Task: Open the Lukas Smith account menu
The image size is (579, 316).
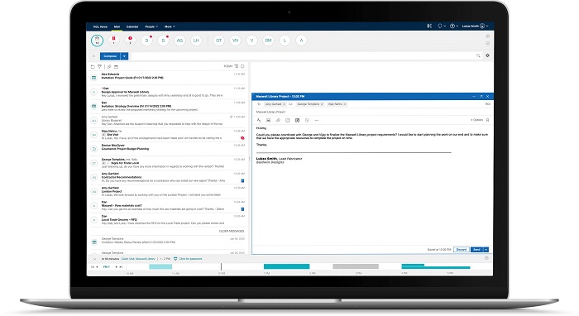Action: click(x=476, y=26)
